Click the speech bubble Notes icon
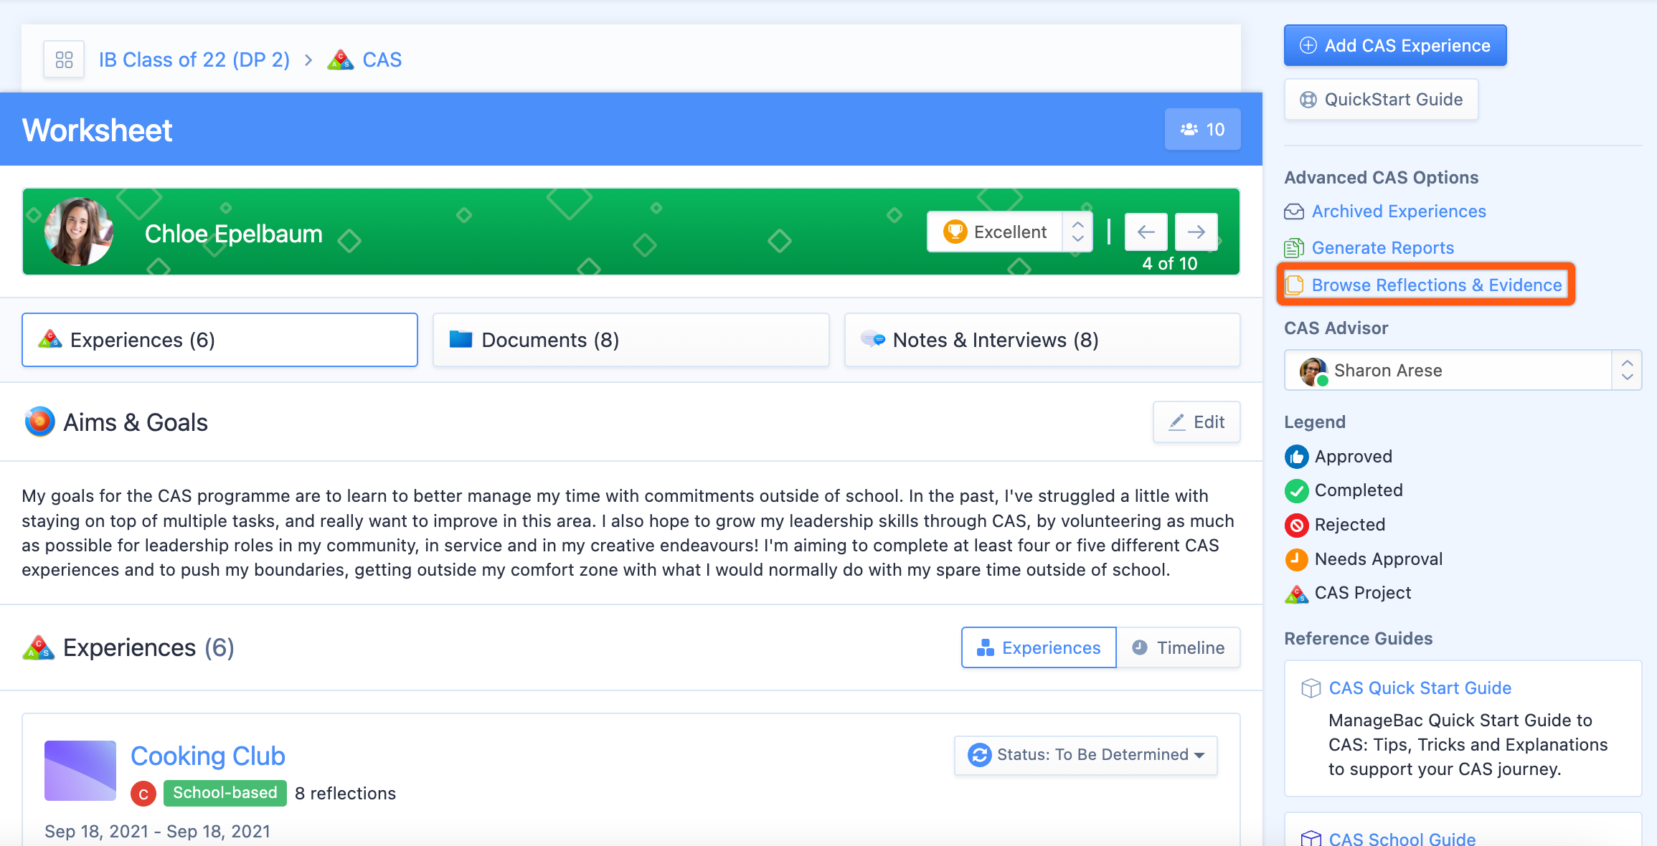This screenshot has height=846, width=1657. 872,339
